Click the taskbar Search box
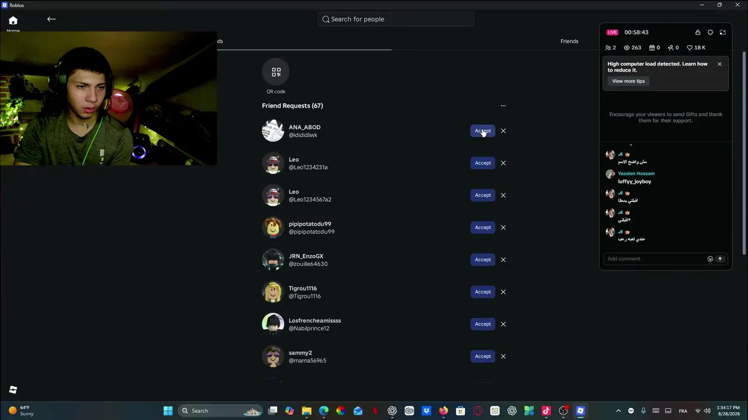Viewport: 748px width, 420px height. click(220, 411)
